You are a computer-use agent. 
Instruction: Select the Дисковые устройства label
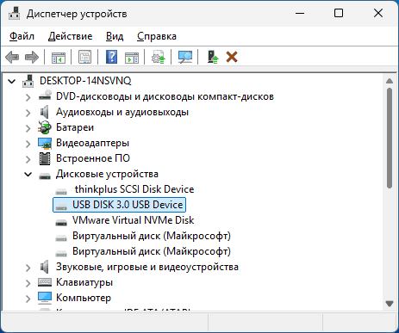point(107,174)
